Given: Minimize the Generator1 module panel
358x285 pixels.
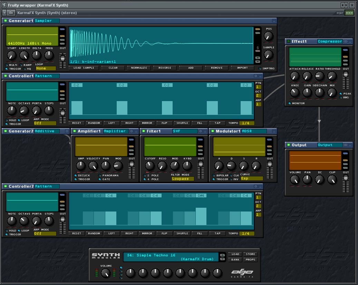Looking at the screenshot, I should (274, 21).
